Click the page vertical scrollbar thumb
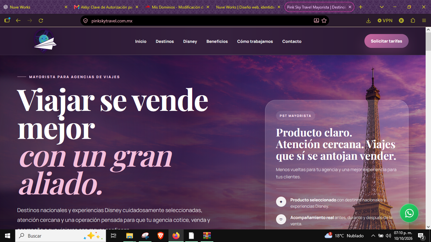This screenshot has height=242, width=431. [428, 42]
